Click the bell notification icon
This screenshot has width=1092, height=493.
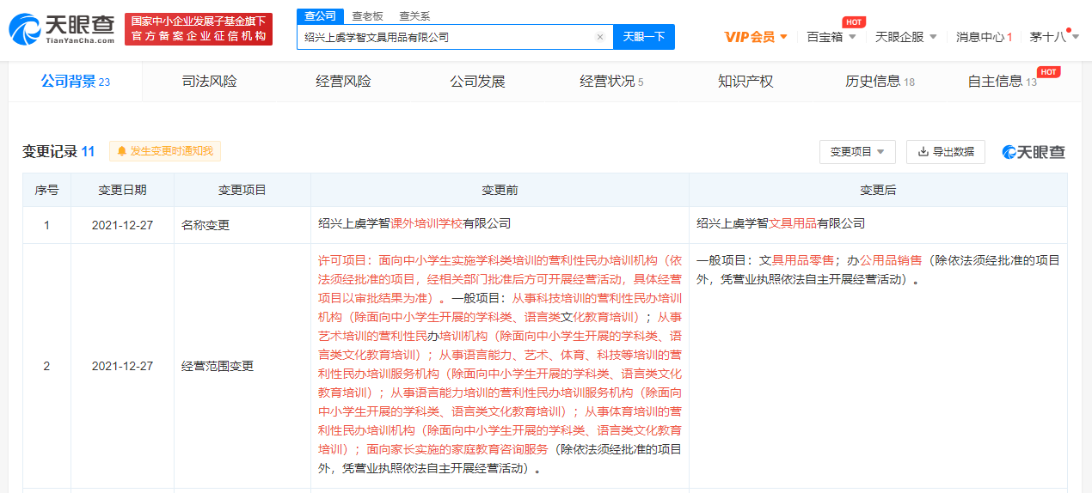(x=121, y=151)
